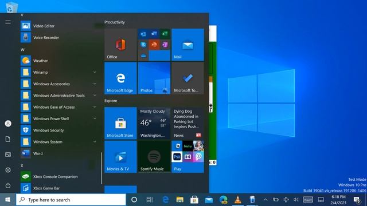
Task: Launch VLC from the taskbar
Action: pyautogui.click(x=237, y=200)
